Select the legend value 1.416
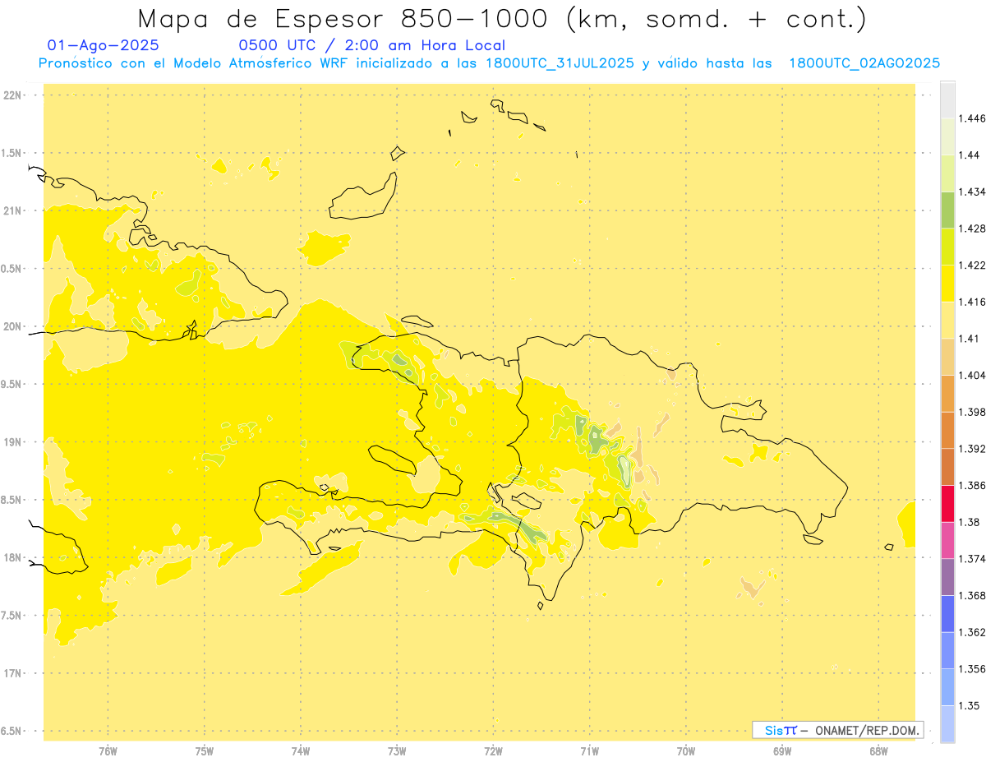The width and height of the screenshot is (986, 762). (x=973, y=302)
